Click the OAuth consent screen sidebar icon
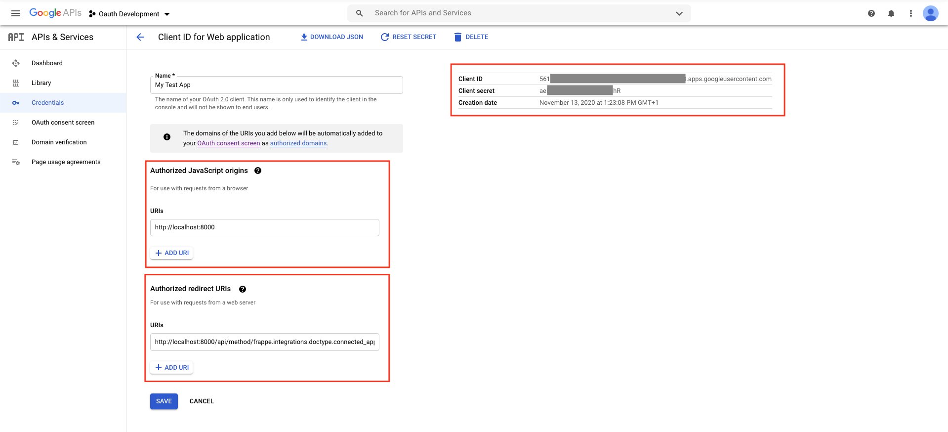 pos(16,123)
